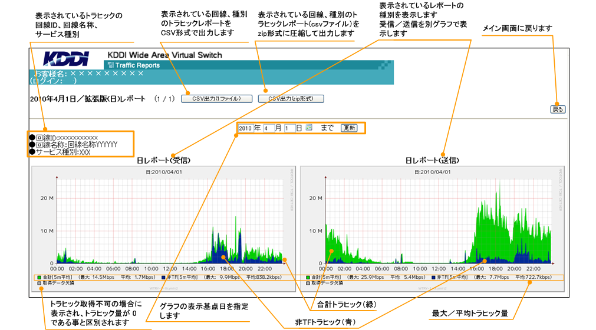Click the 日レポート(受信) graph title
This screenshot has height=330, width=596.
pos(164,161)
